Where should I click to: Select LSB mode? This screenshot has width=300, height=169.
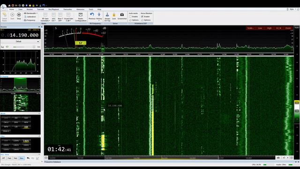(16, 127)
